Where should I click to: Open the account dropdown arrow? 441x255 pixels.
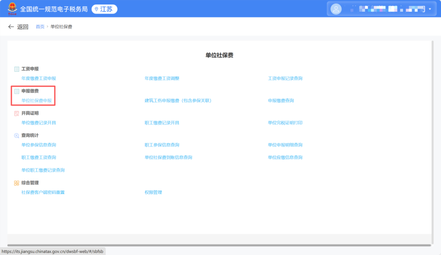[430, 9]
